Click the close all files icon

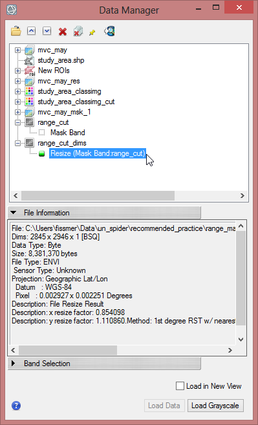pyautogui.click(x=78, y=32)
